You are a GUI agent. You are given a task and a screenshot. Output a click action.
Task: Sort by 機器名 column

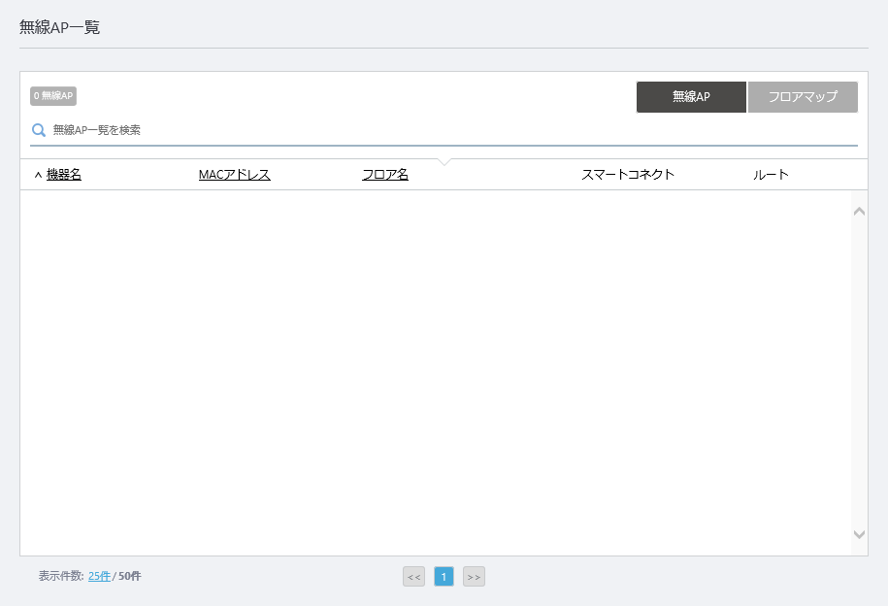pos(63,175)
